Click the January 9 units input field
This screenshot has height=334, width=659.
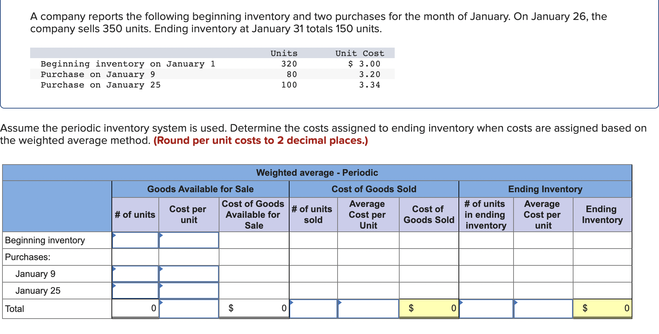pos(135,273)
